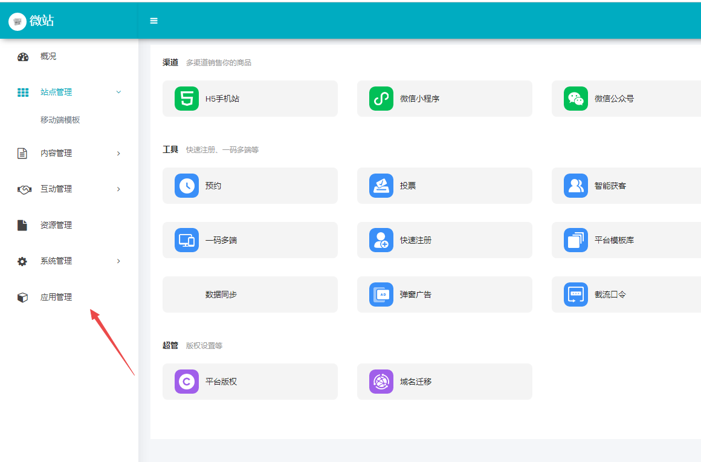
Task: Click the 工具 section heading
Action: [170, 149]
